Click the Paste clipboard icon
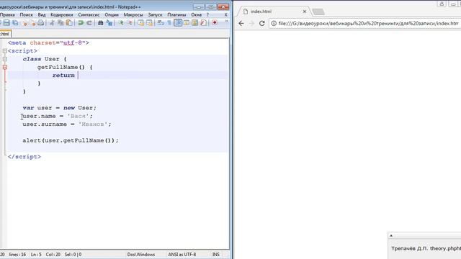Screen dimensions: 461x259 69,22
